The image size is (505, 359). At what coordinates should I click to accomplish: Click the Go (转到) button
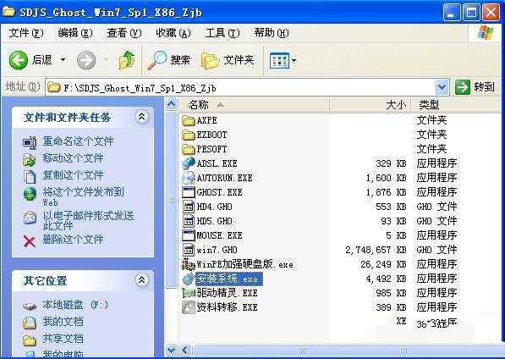[475, 87]
